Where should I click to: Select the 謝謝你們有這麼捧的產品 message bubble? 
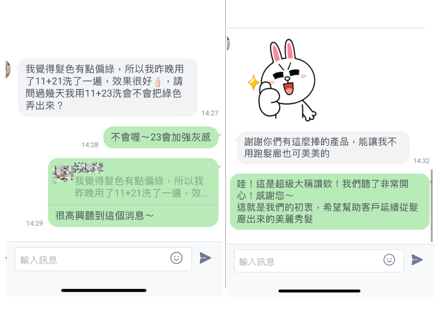323,147
